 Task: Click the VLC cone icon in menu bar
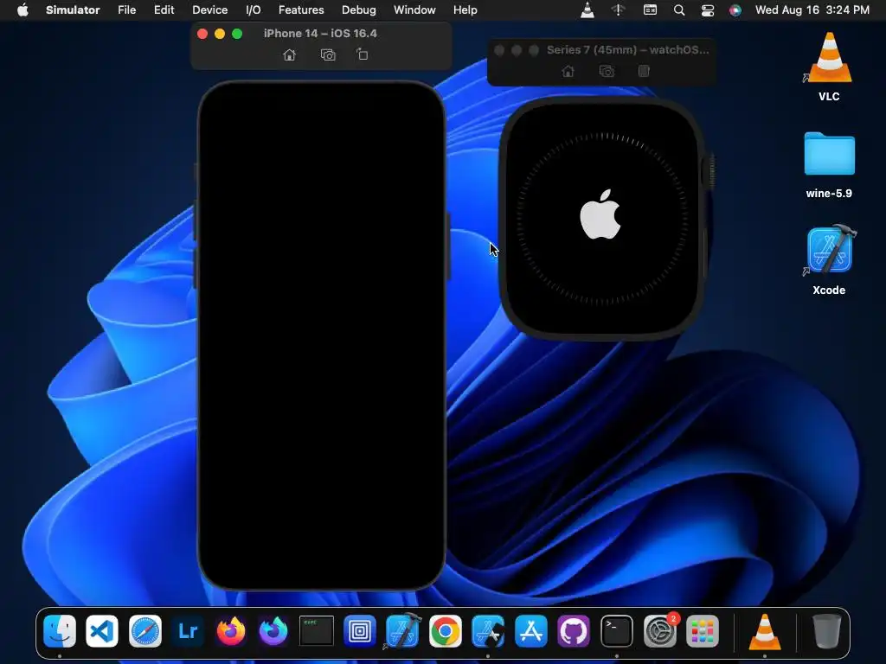[587, 10]
